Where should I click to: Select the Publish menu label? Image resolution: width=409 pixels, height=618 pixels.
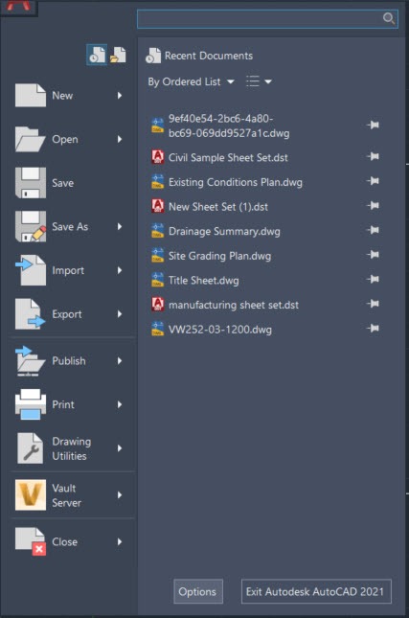69,360
